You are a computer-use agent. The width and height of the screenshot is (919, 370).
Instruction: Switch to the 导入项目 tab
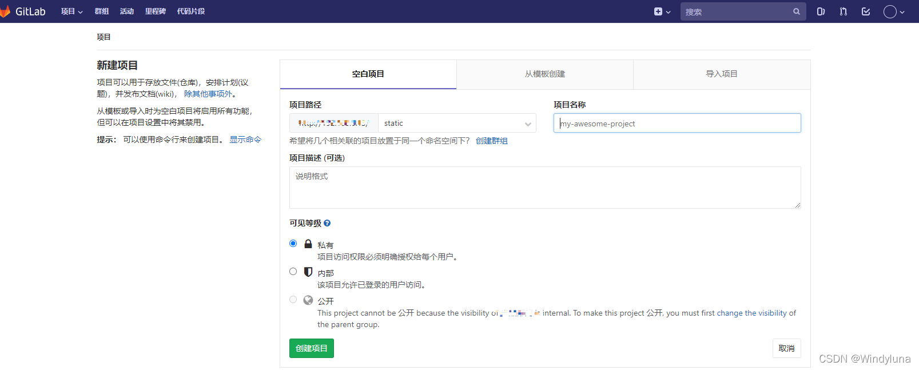(722, 74)
